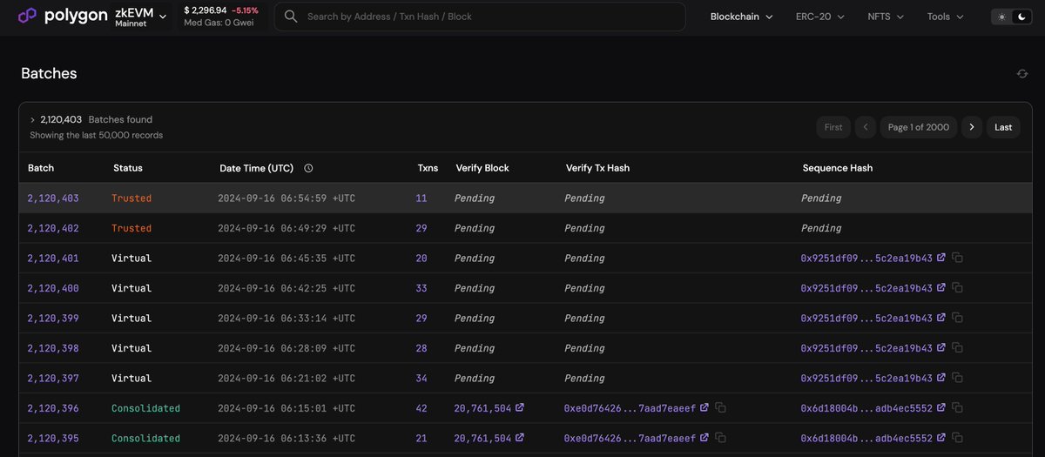Viewport: 1045px width, 457px height.
Task: Click the Trusted status of batch 2,120,403
Action: (x=131, y=198)
